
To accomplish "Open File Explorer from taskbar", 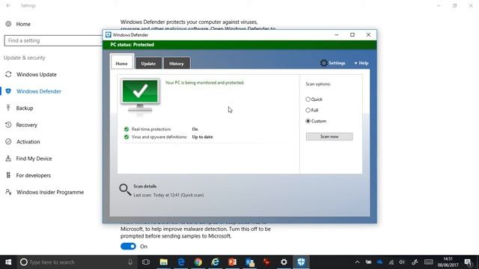I will pyautogui.click(x=164, y=262).
